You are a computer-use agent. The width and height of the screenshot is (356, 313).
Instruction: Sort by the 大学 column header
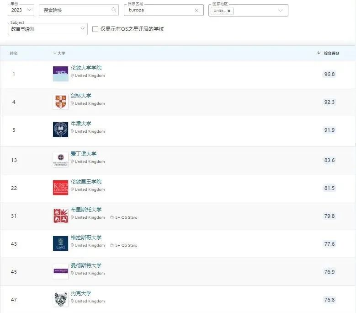click(59, 53)
